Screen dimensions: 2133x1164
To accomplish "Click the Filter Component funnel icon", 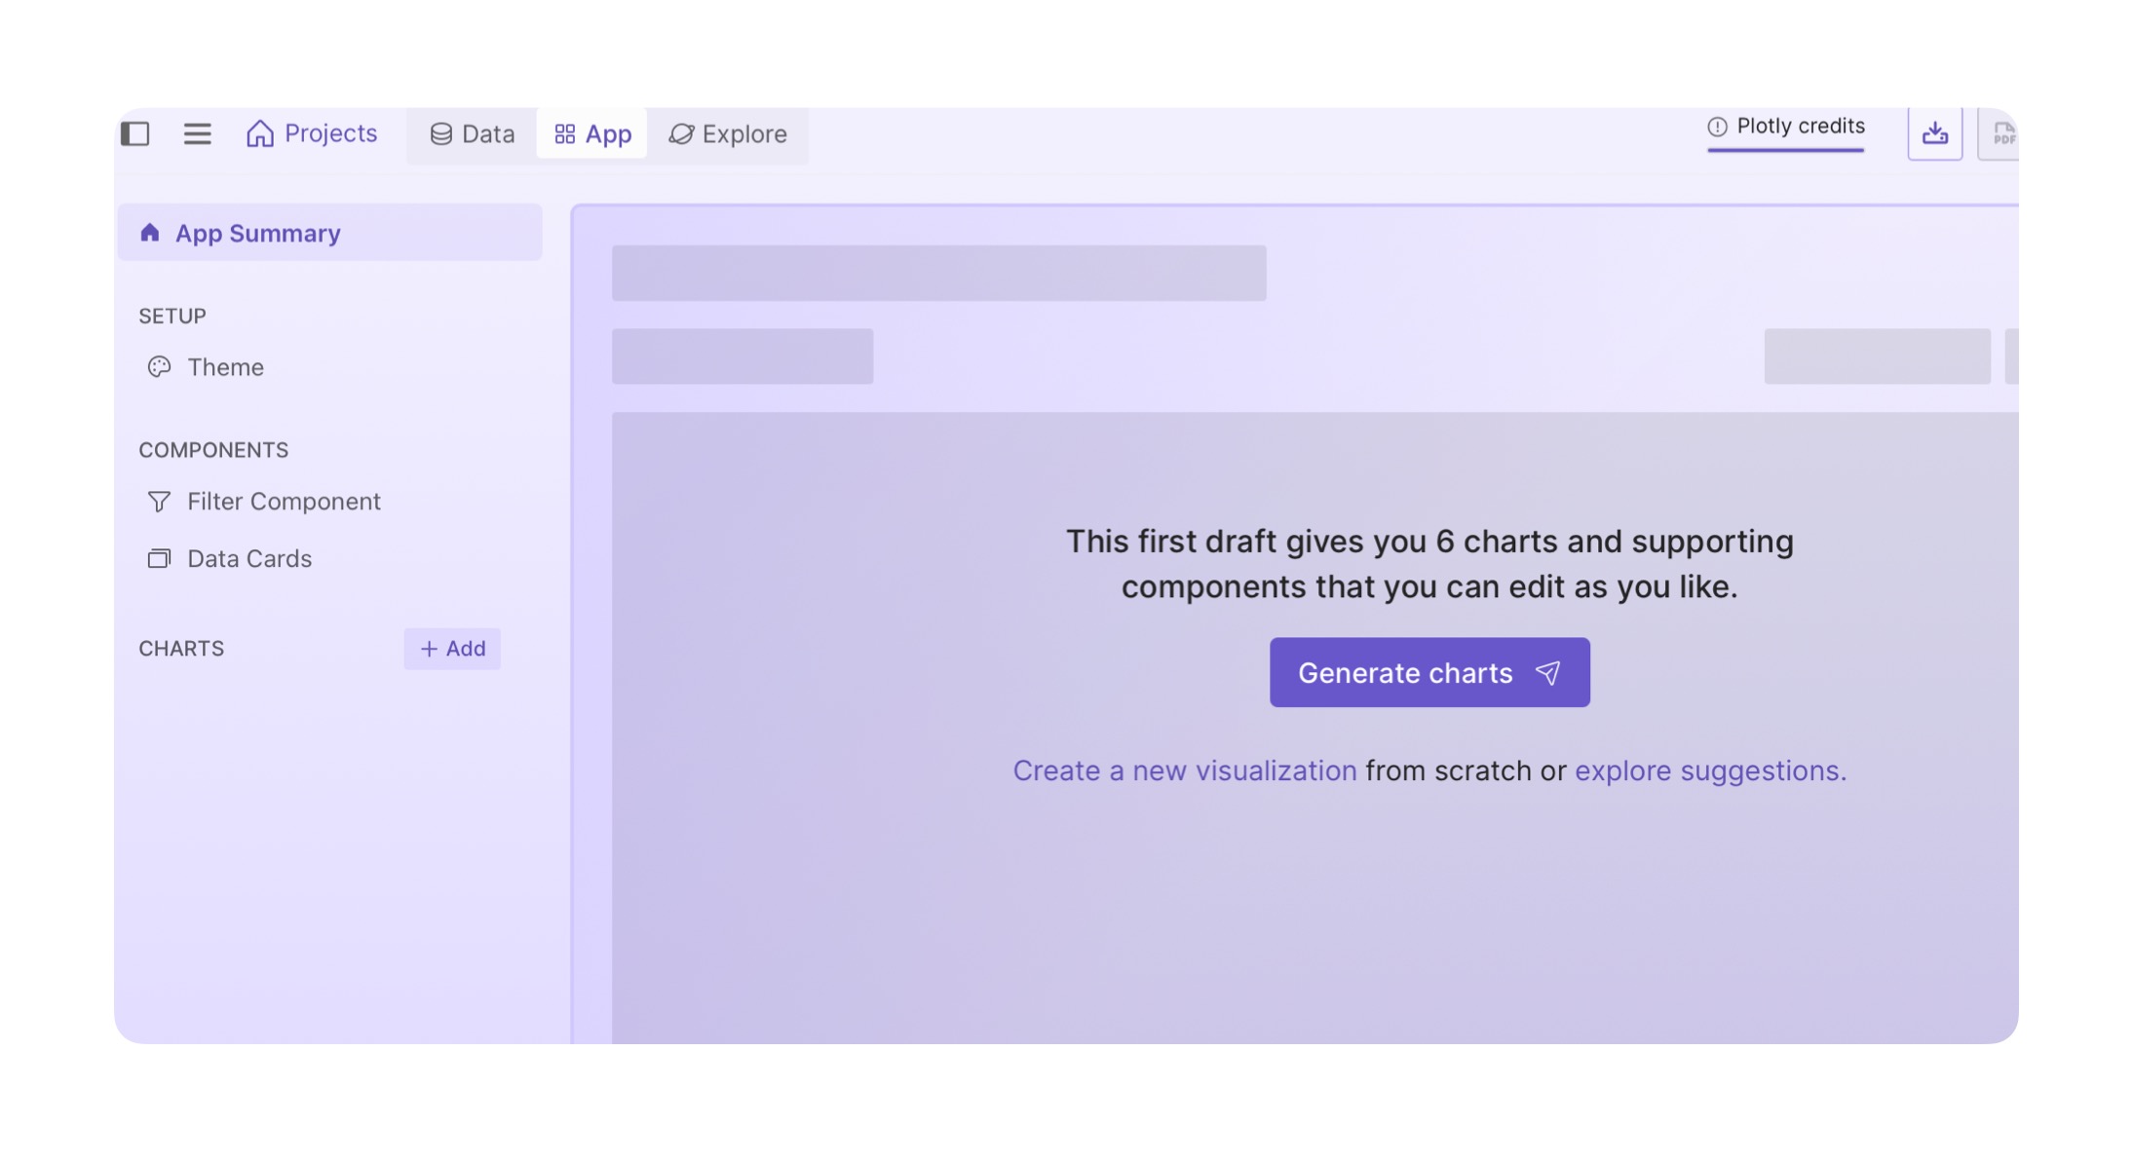I will point(159,502).
